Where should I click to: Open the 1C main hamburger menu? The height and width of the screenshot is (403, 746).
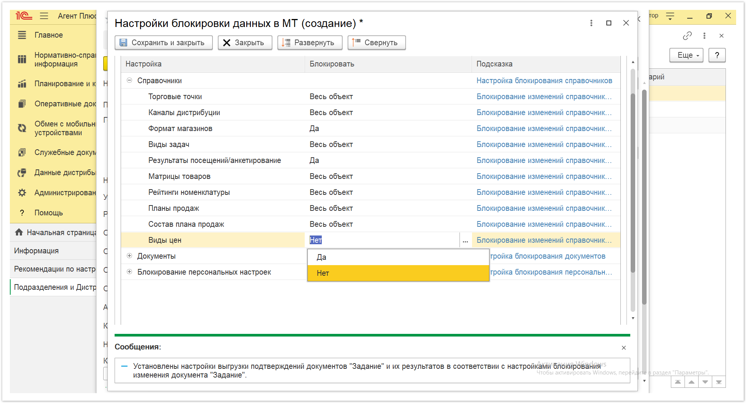(44, 16)
